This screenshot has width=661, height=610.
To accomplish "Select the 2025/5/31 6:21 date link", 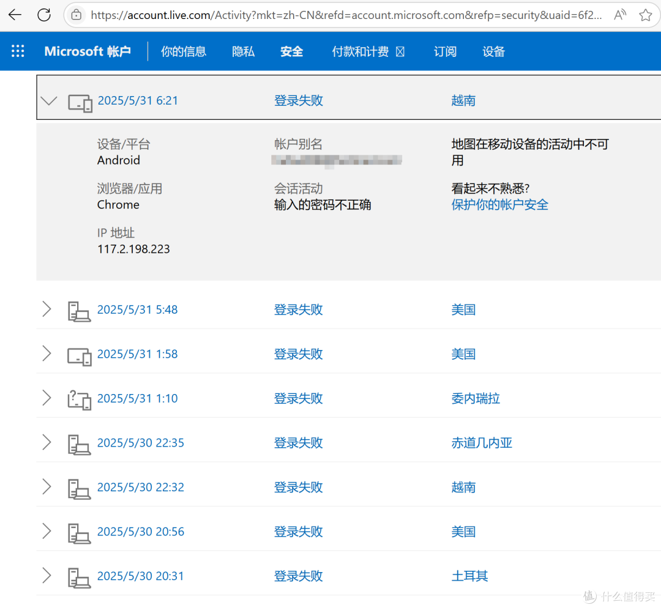I will [138, 101].
